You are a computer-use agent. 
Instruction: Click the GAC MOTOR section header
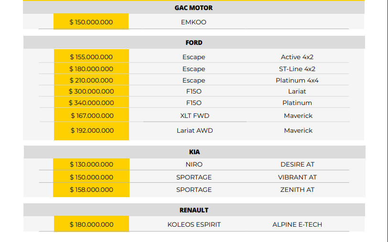(x=194, y=8)
